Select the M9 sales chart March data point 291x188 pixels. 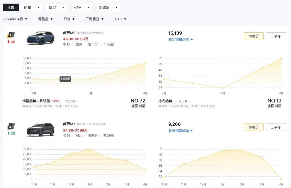pos(90,79)
